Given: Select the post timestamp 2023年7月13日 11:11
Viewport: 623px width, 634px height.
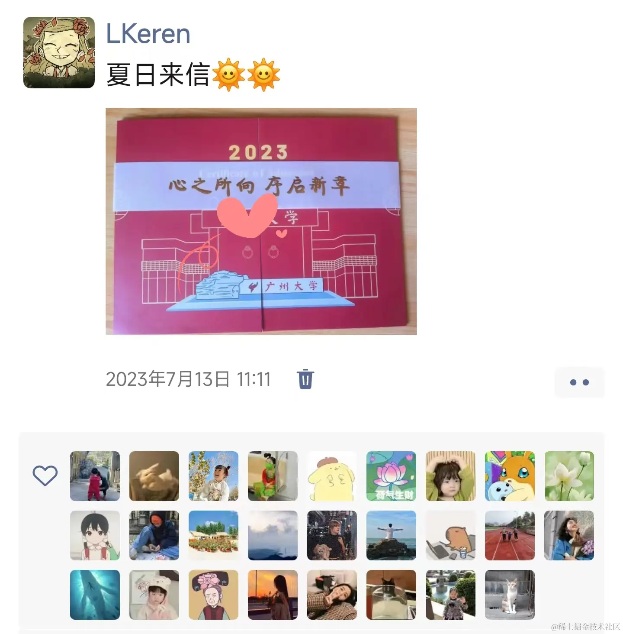Looking at the screenshot, I should pyautogui.click(x=188, y=379).
